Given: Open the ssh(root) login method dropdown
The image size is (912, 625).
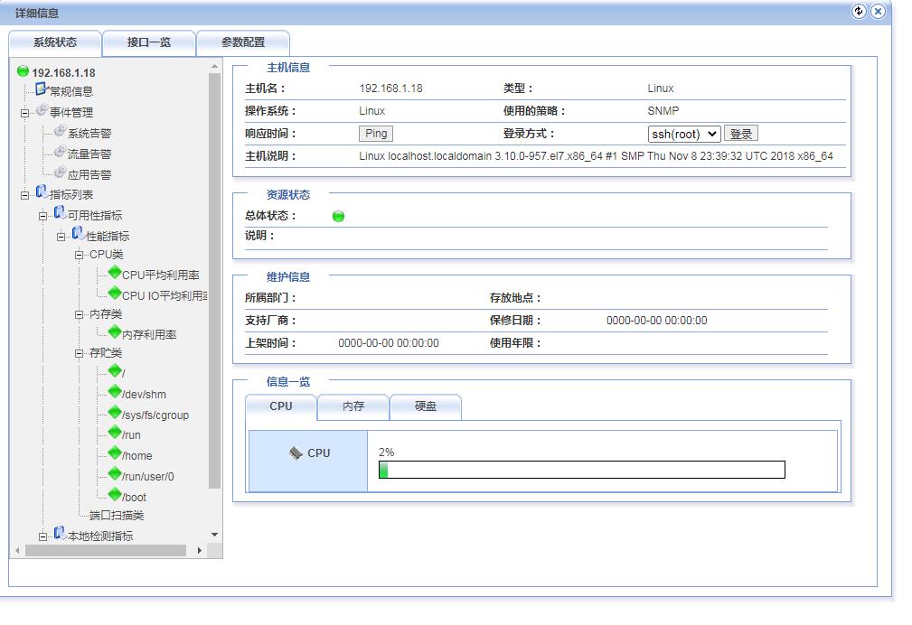Looking at the screenshot, I should pos(683,134).
